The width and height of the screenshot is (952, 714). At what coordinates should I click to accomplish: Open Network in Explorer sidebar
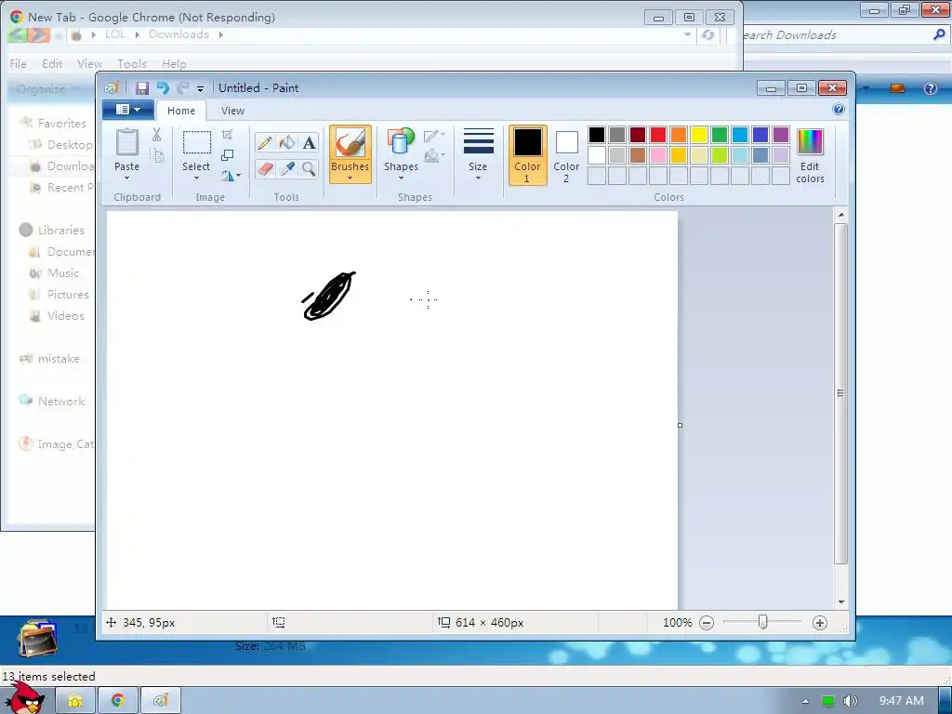pyautogui.click(x=61, y=402)
